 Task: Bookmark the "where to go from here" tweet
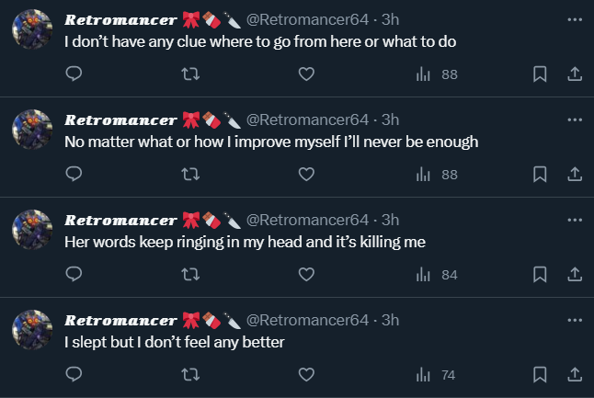[x=540, y=74]
